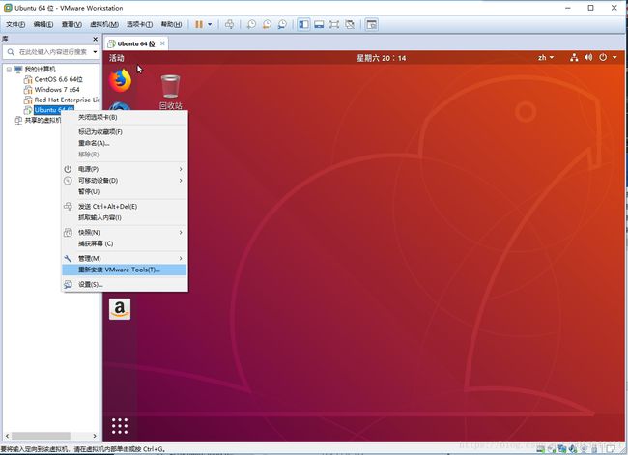
Task: Collapse the 我的计算机 tree node
Action: coord(9,70)
